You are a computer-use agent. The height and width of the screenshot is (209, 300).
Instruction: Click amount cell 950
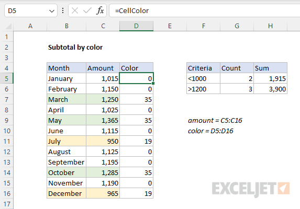(103, 141)
